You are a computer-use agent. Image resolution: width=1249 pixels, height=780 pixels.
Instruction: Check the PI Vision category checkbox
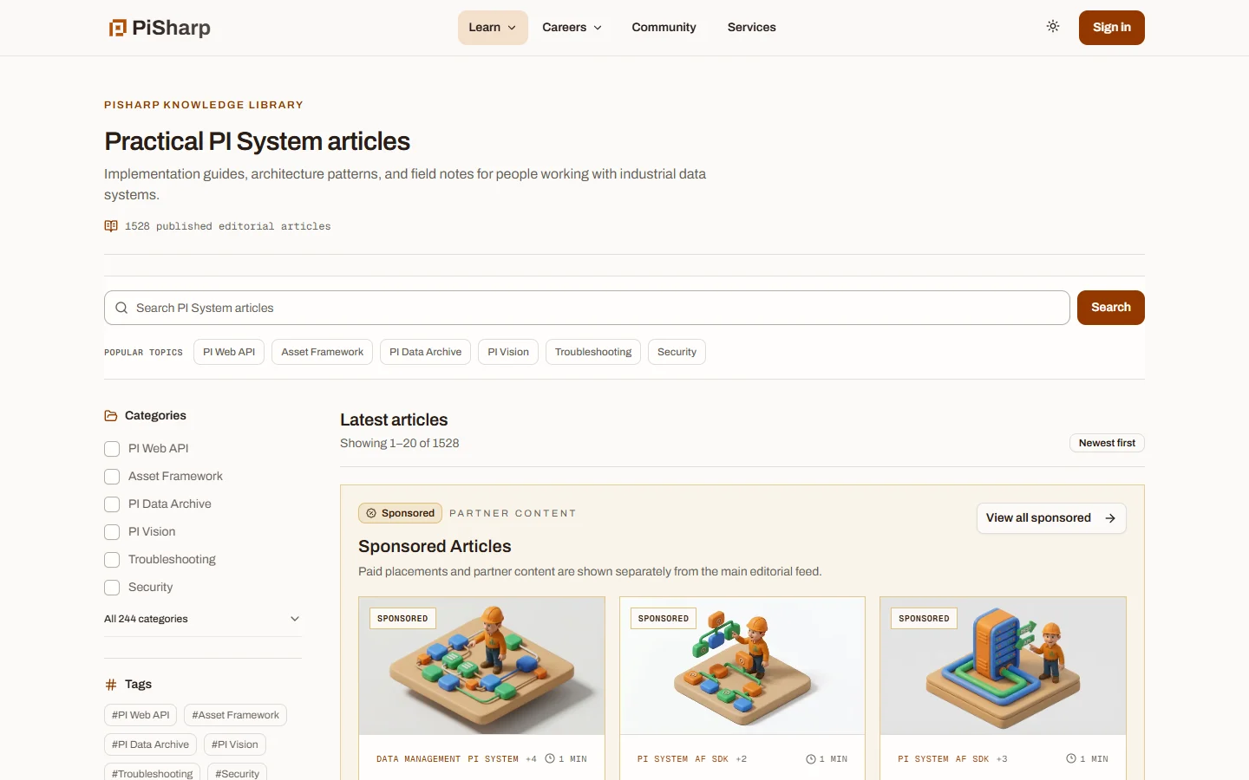pyautogui.click(x=112, y=532)
